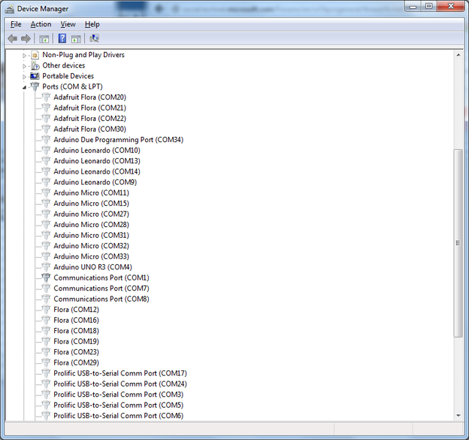
Task: Click the scrollbar down arrow
Action: click(x=458, y=416)
